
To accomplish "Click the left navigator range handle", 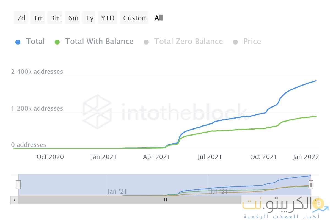I will (x=18, y=184).
